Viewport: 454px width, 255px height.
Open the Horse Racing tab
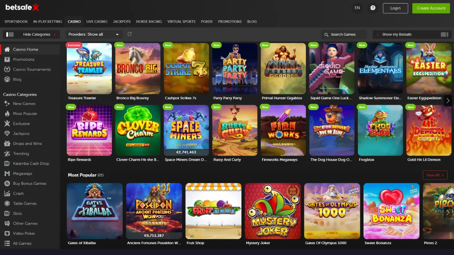pos(149,22)
